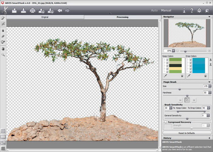Click the Open Image toolbar icon
This screenshot has height=152, width=213.
pos(14,10)
